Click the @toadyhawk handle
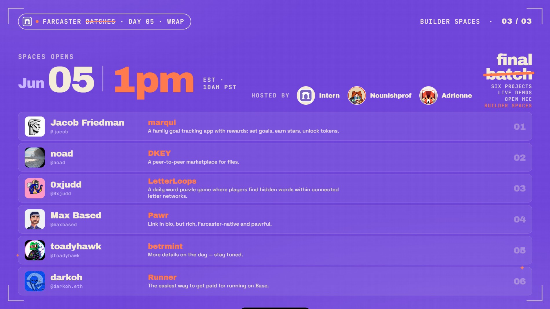Viewport: 550px width, 309px height. 65,255
